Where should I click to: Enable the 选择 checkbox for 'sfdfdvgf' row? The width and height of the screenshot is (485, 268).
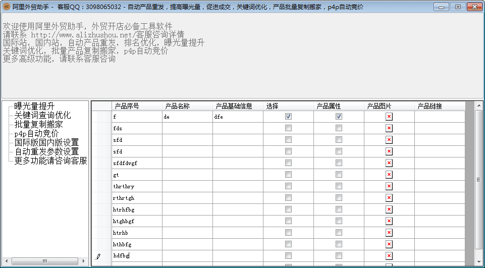(x=288, y=163)
